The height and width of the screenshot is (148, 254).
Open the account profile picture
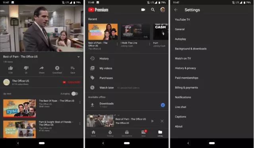pyautogui.click(x=163, y=10)
